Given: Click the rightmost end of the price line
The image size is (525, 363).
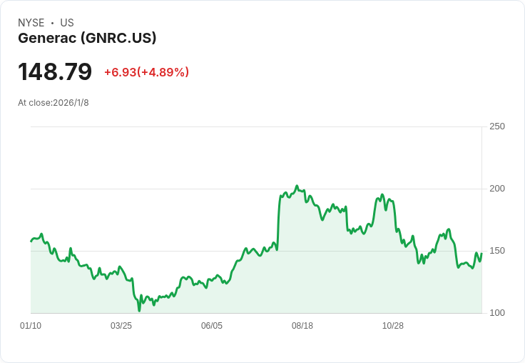Looking at the screenshot, I should tap(481, 254).
